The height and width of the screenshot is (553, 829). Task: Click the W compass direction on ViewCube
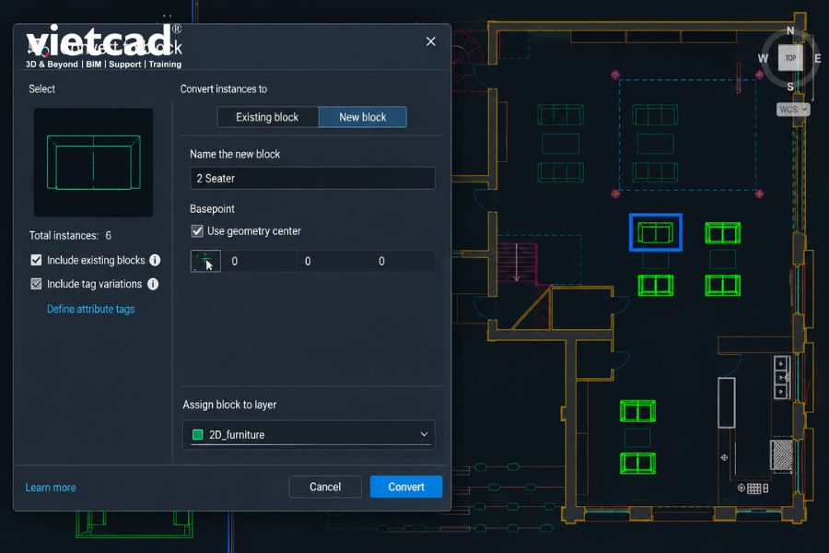[x=763, y=58]
